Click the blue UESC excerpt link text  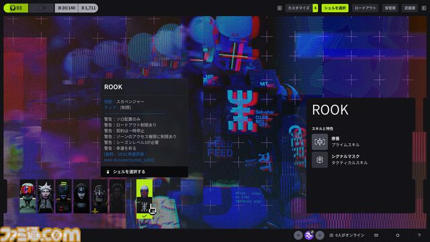click(x=129, y=157)
